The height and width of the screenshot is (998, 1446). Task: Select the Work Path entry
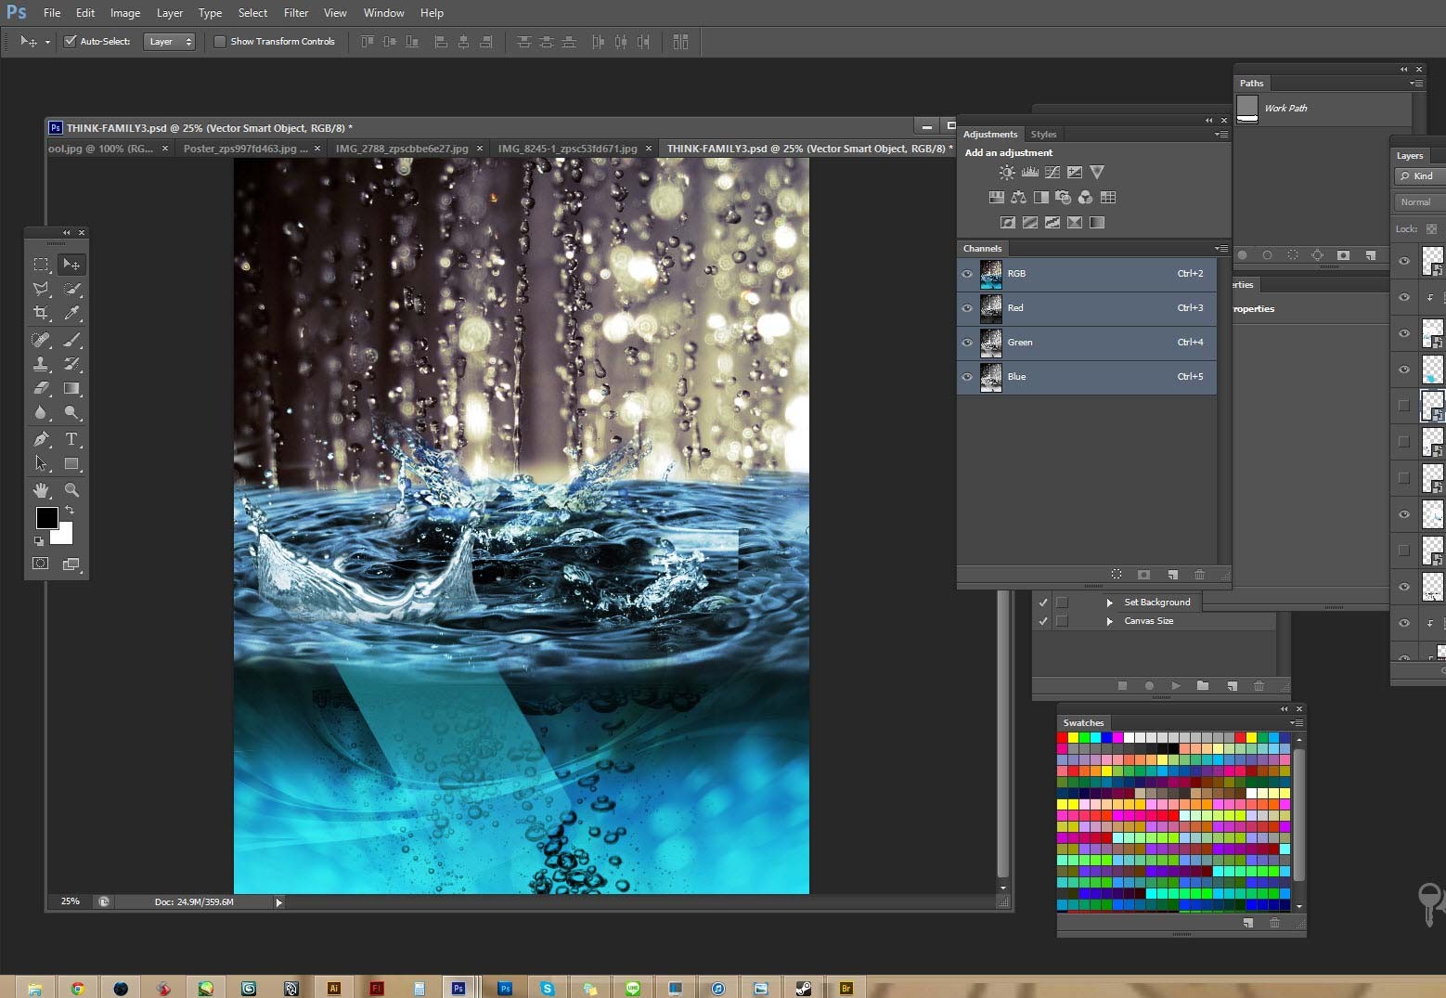click(x=1285, y=109)
